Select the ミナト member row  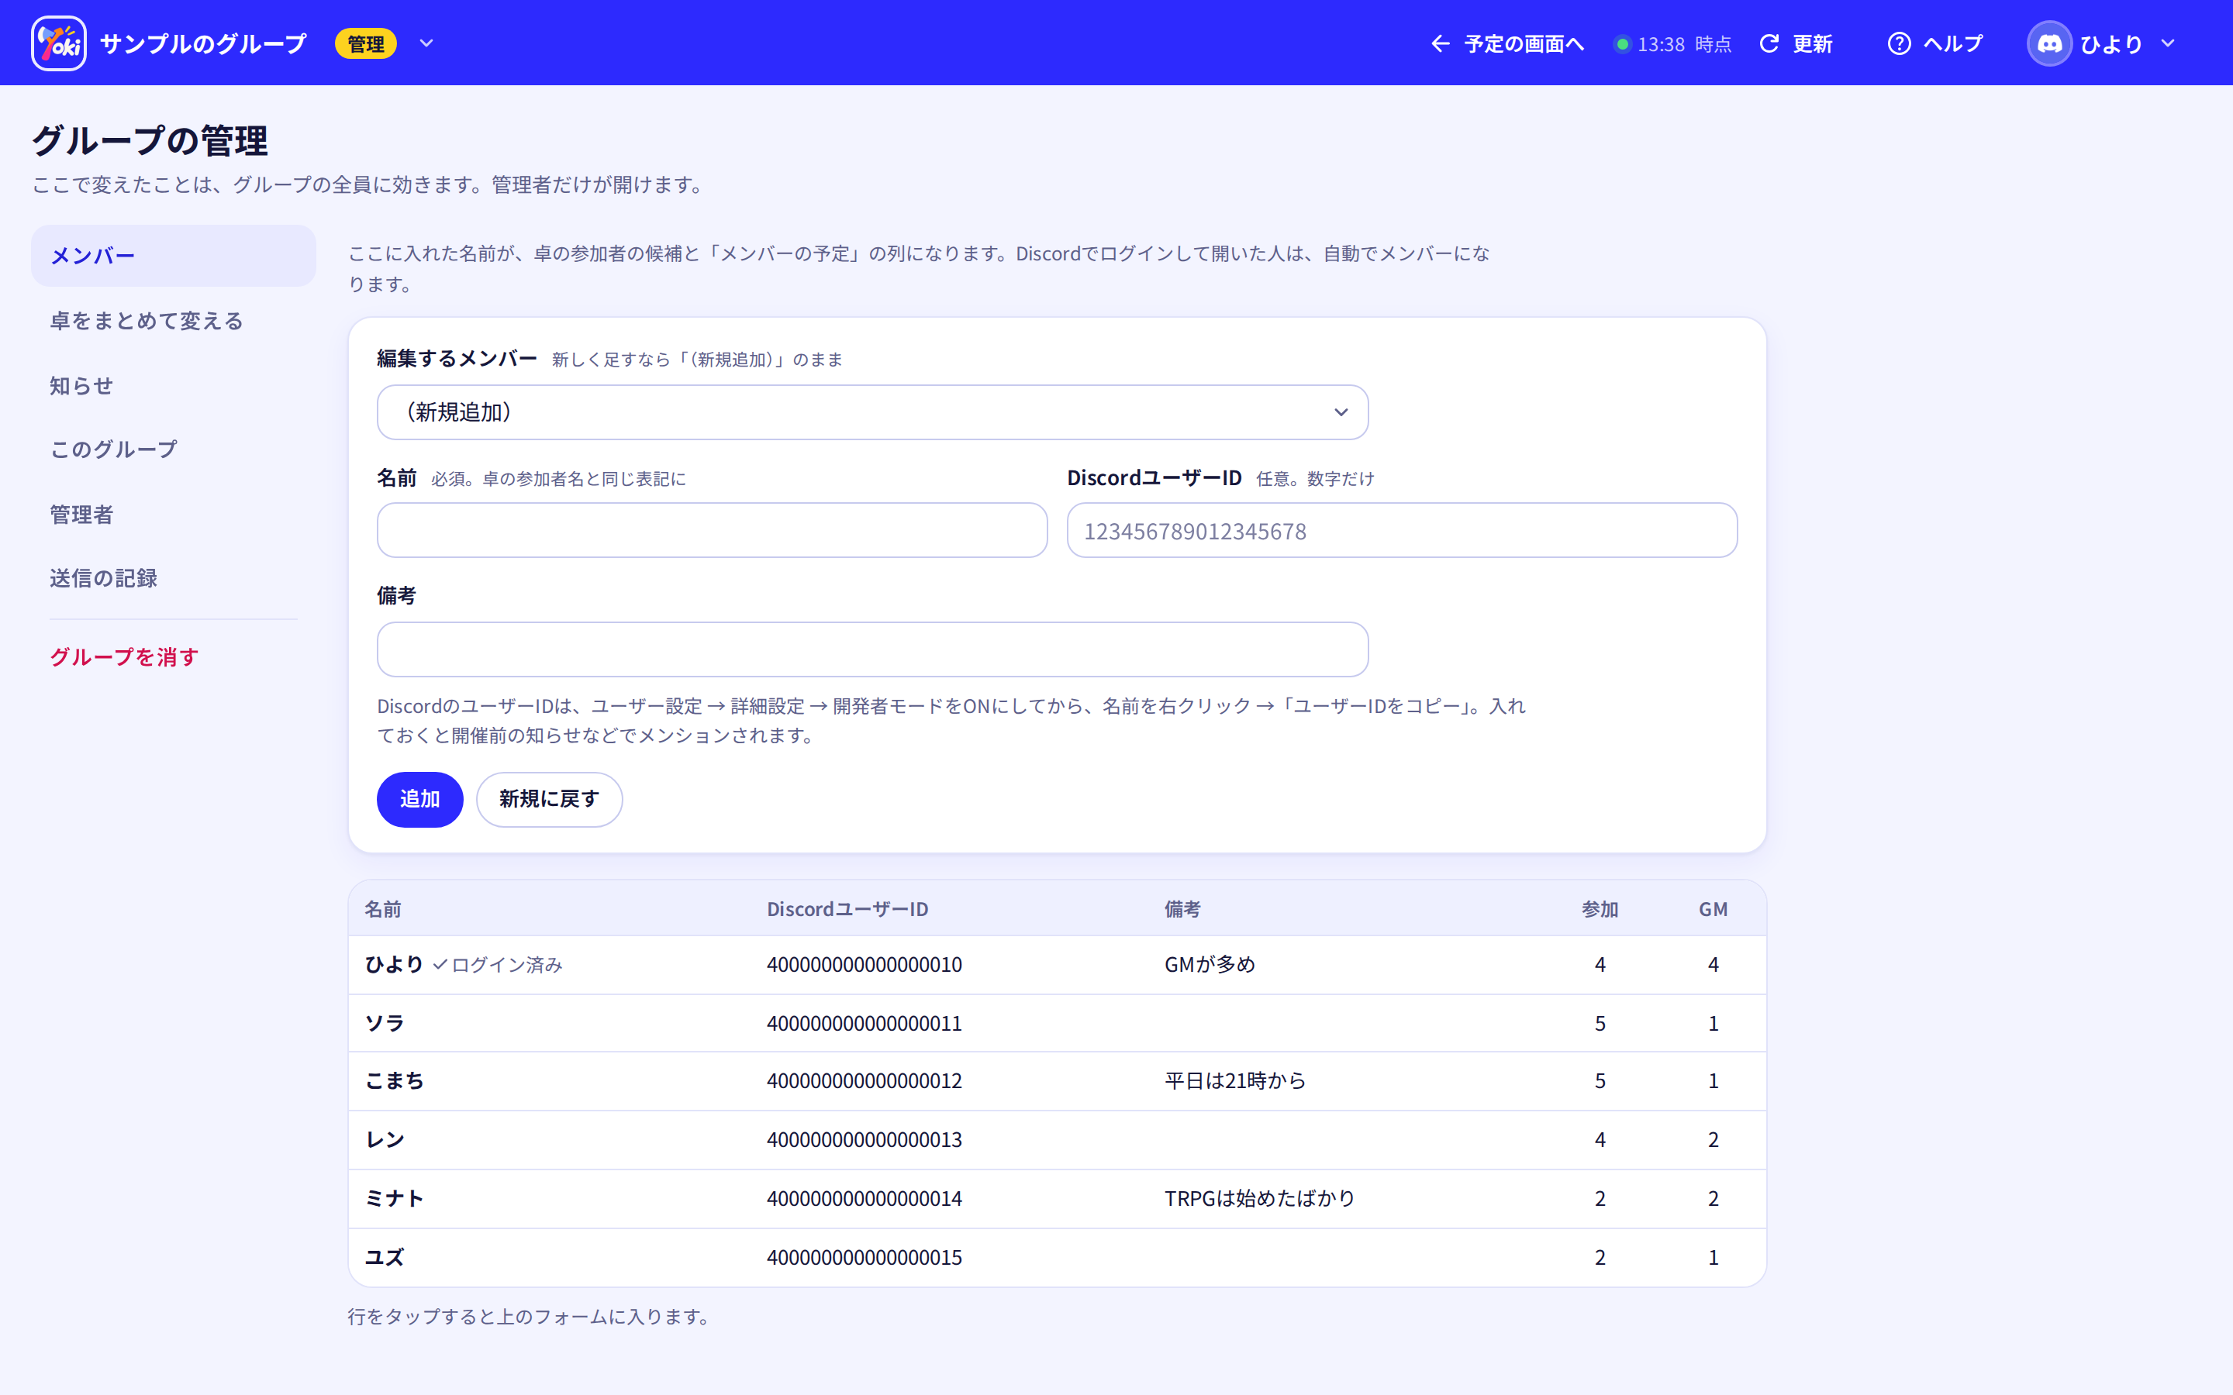1057,1198
